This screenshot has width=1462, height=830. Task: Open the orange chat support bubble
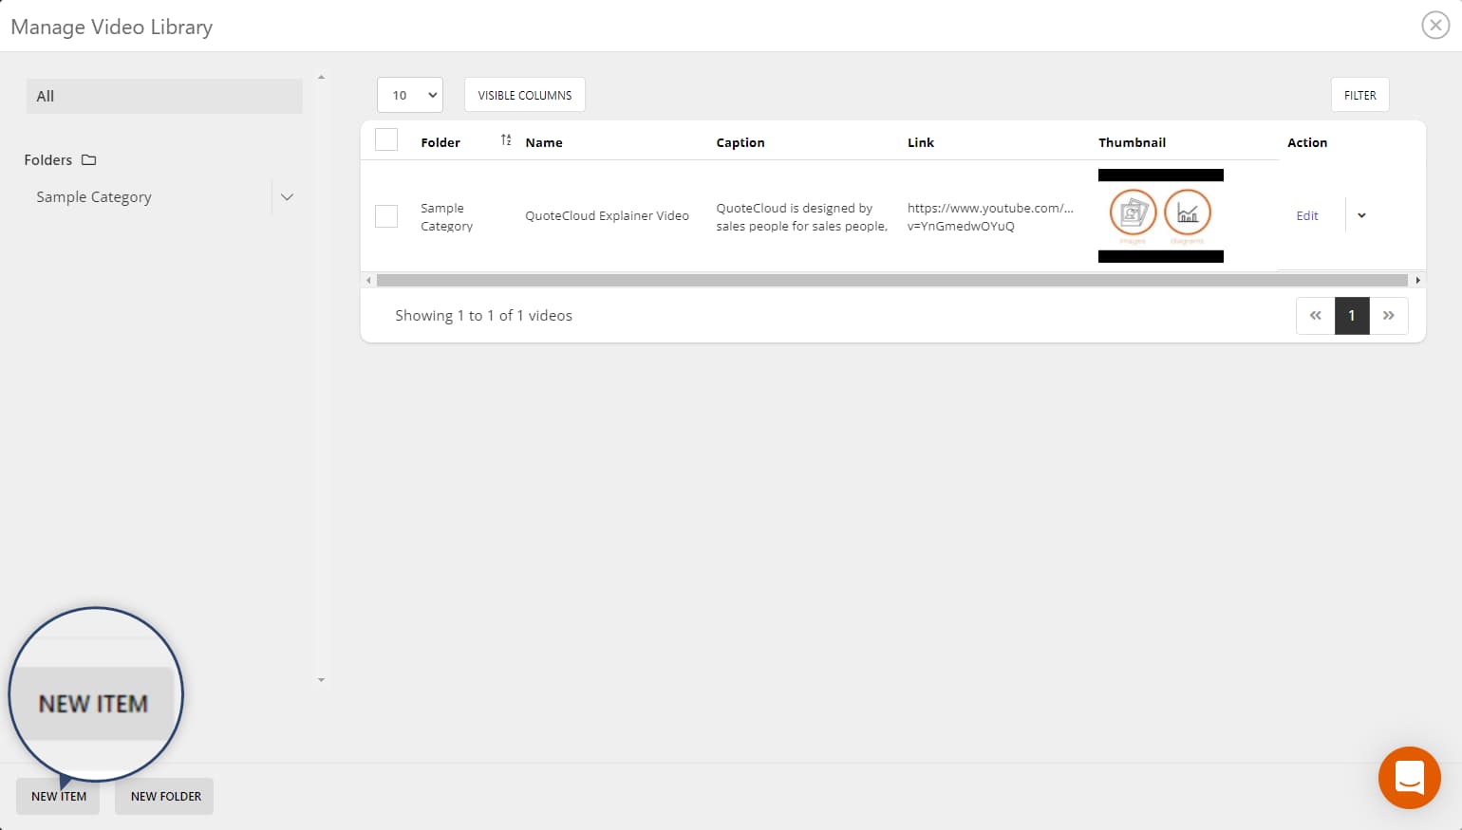coord(1409,778)
